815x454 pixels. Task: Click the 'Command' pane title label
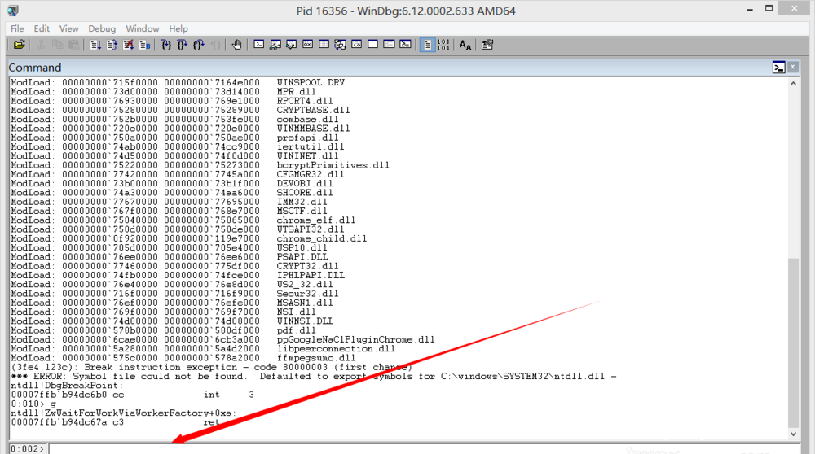(x=35, y=68)
